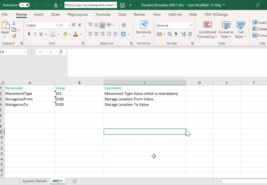This screenshot has height=185, width=267.
Task: Switch to the Insert tab
Action: click(x=39, y=14)
